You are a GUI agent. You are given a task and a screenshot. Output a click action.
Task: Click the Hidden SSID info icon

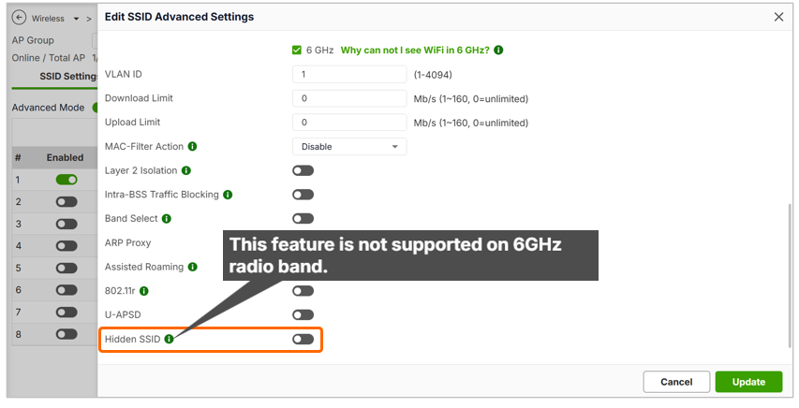169,339
